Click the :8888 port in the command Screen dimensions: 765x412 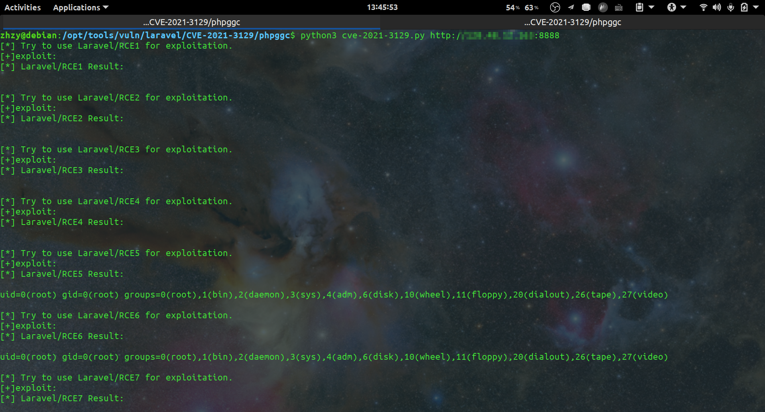tap(547, 35)
